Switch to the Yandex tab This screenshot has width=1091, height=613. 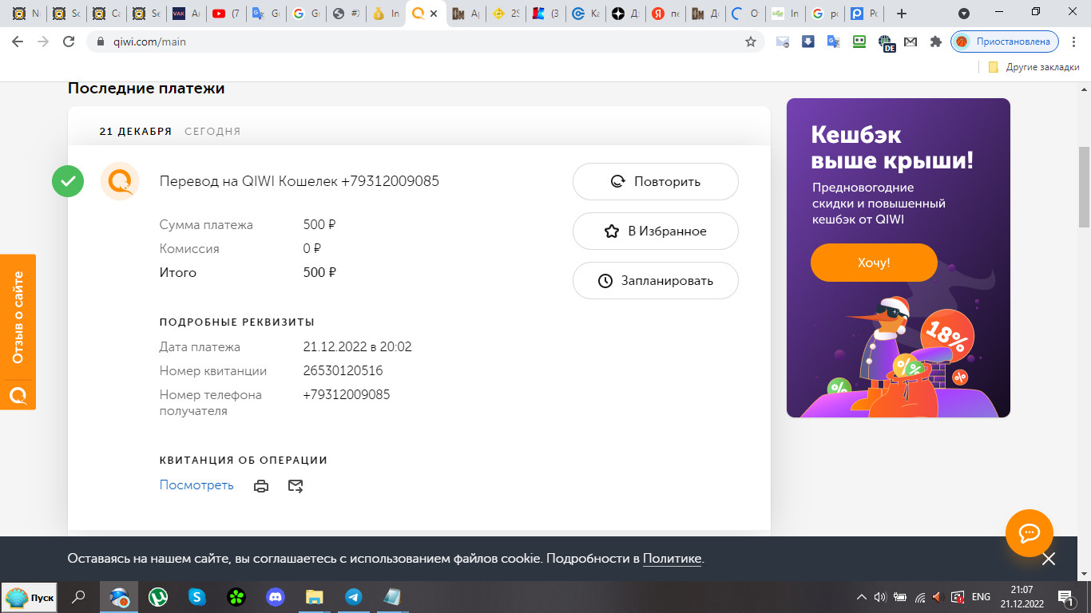point(665,14)
